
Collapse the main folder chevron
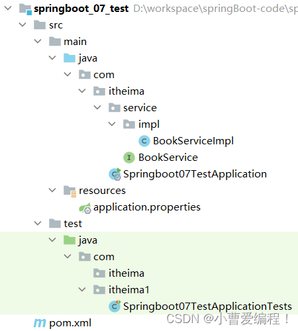[x=38, y=41]
